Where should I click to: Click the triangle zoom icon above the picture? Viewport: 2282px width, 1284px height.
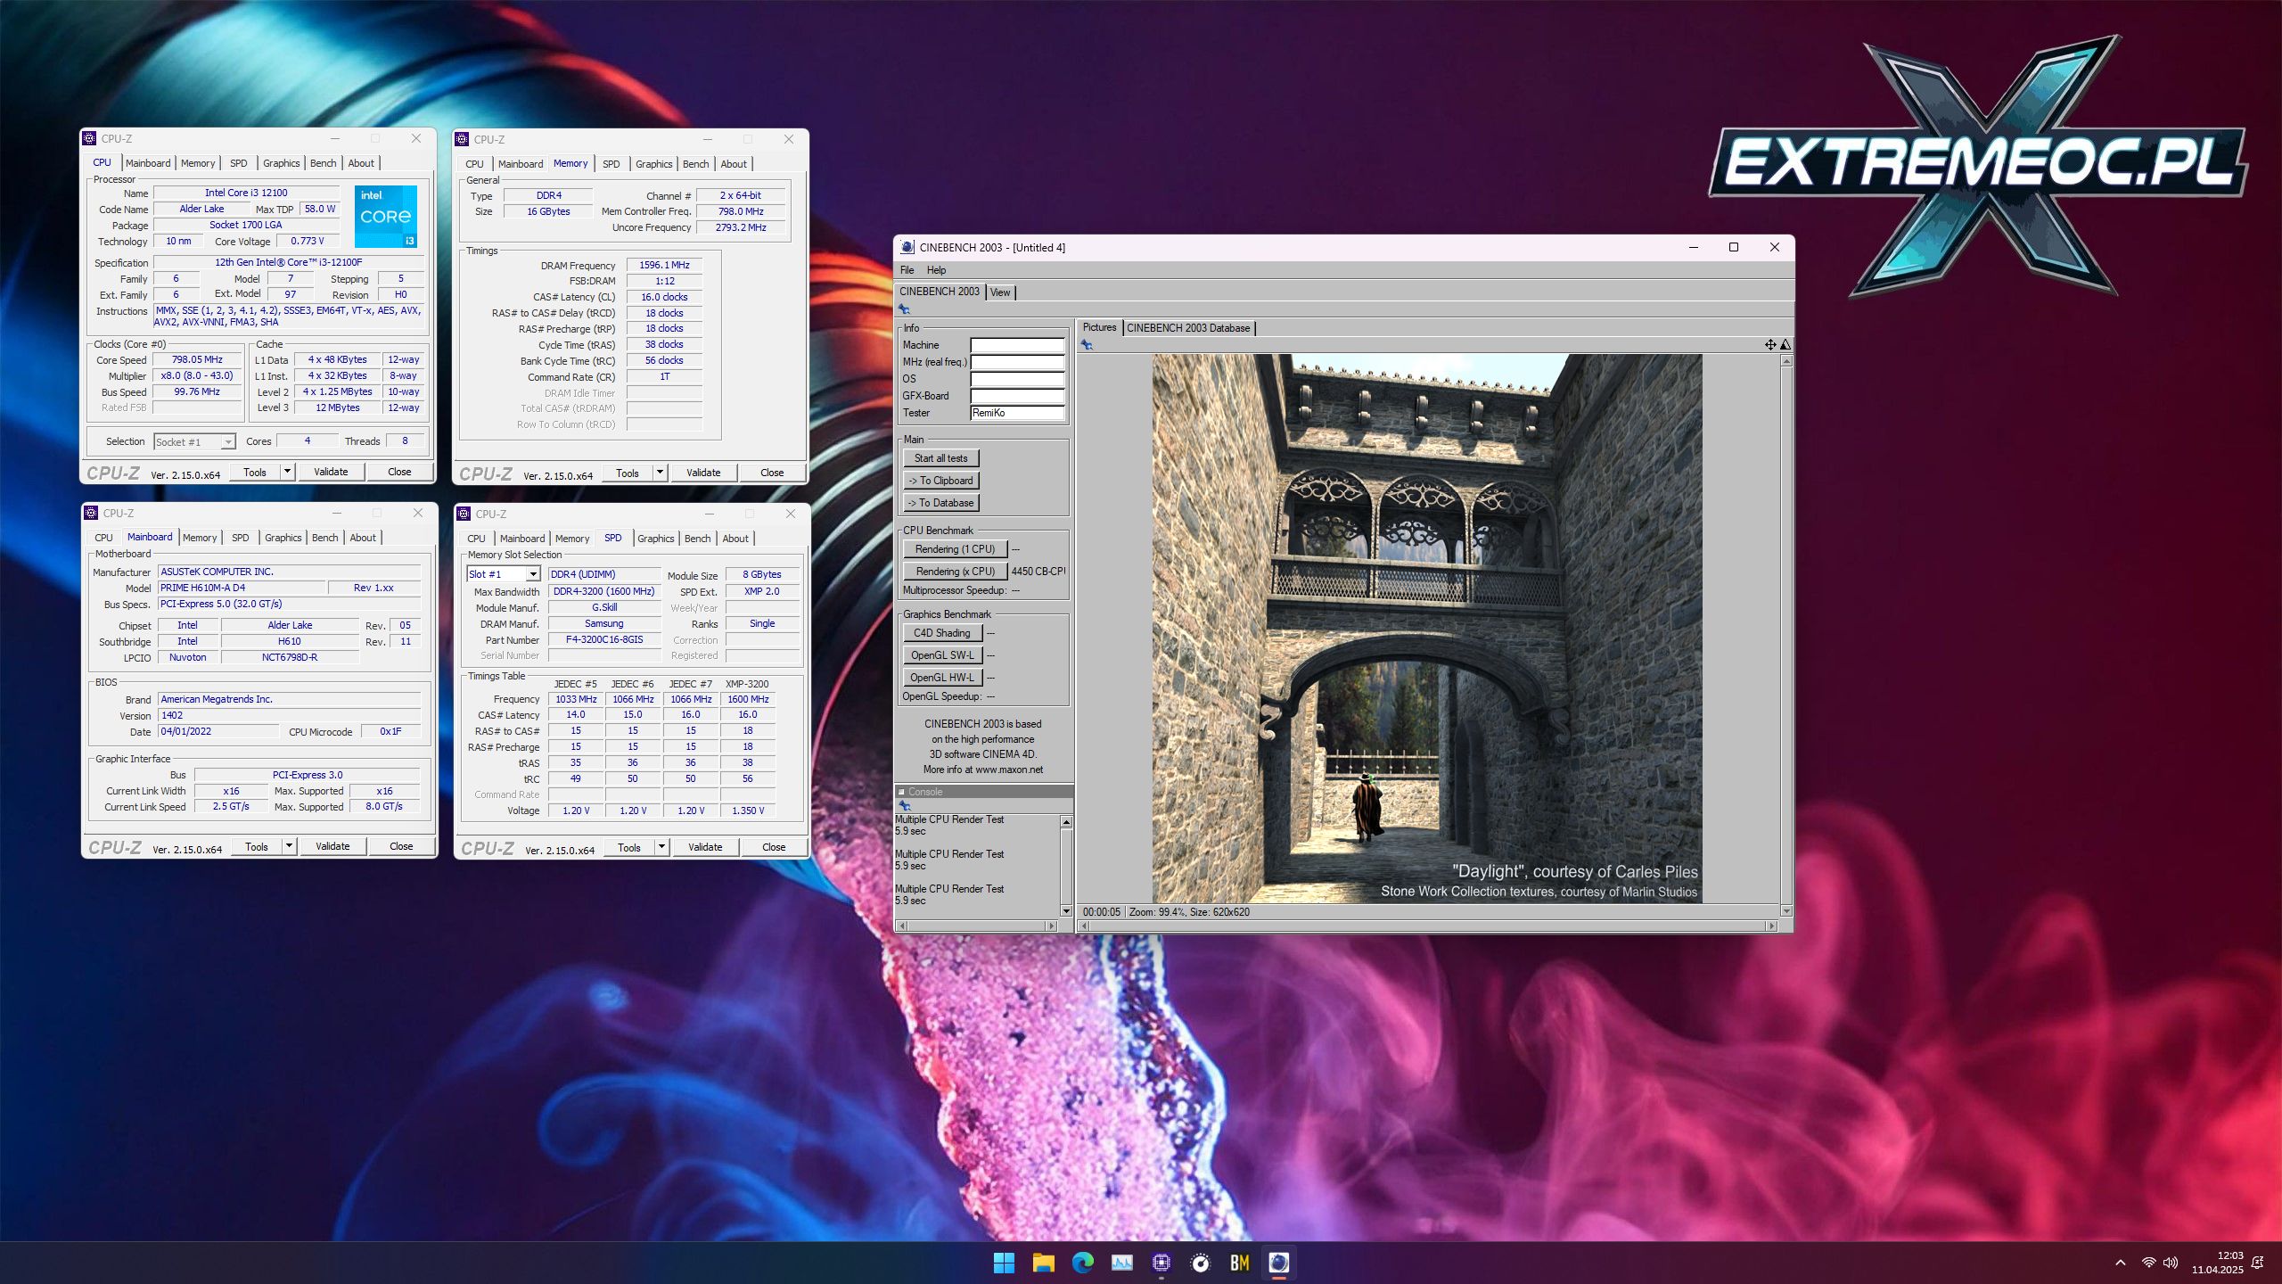[x=1785, y=345]
